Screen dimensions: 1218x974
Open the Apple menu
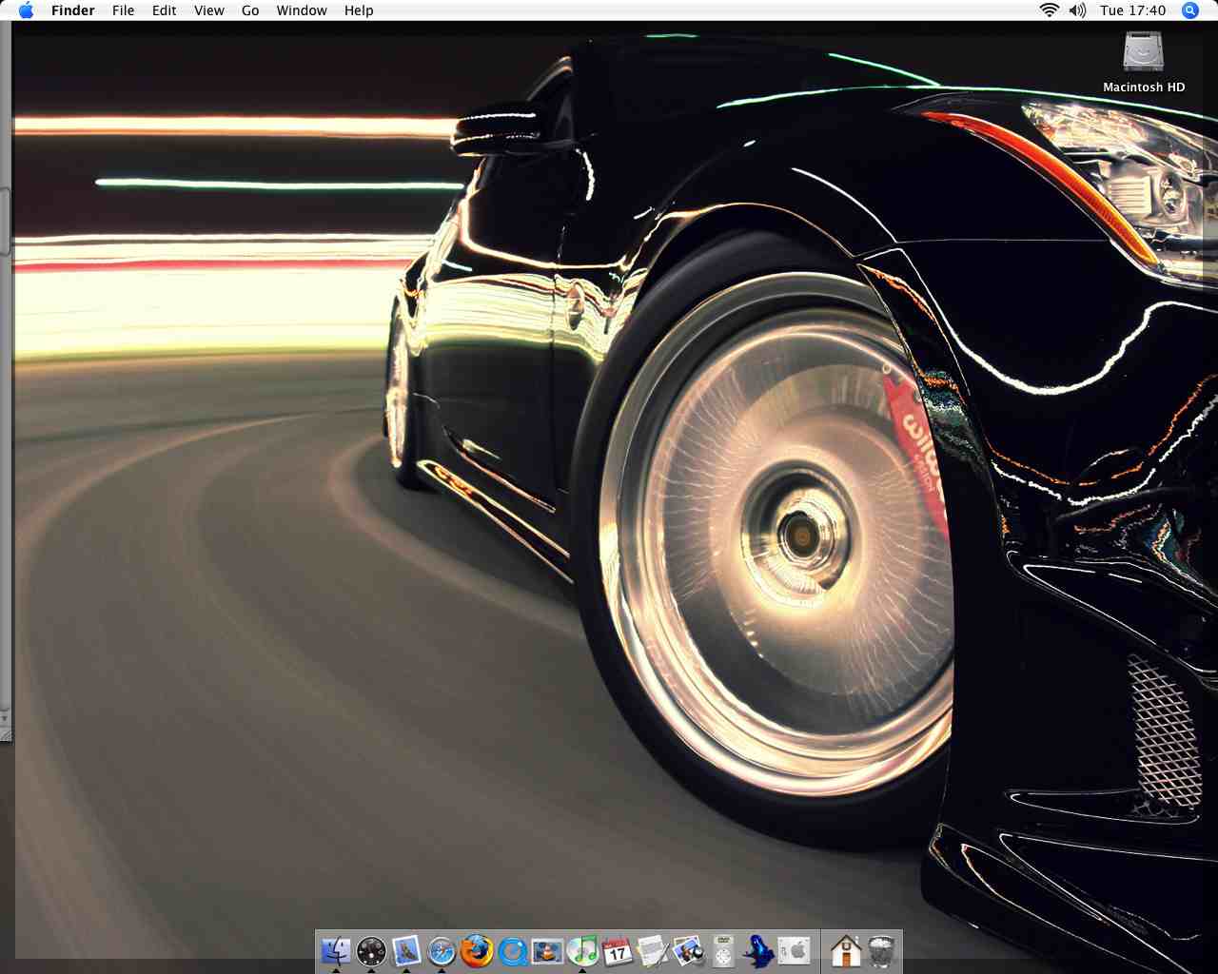[x=26, y=10]
